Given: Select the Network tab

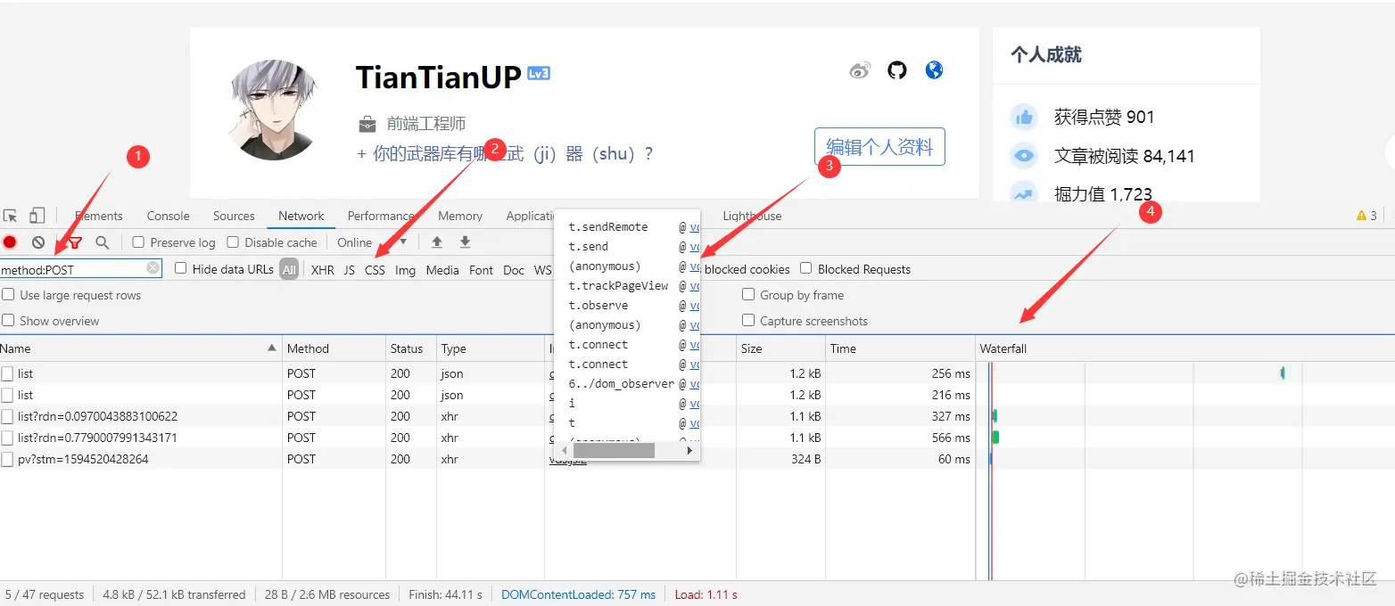Looking at the screenshot, I should pyautogui.click(x=301, y=216).
